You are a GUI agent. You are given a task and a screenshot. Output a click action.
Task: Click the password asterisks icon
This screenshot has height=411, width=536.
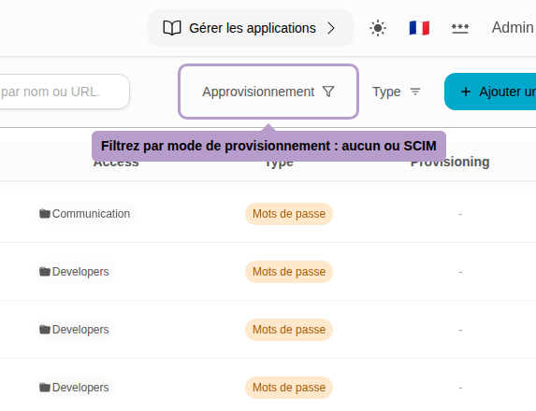[x=460, y=28]
